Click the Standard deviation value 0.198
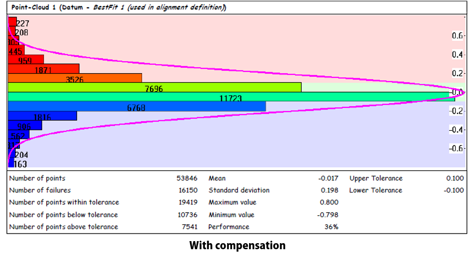The width and height of the screenshot is (475, 269). point(329,190)
